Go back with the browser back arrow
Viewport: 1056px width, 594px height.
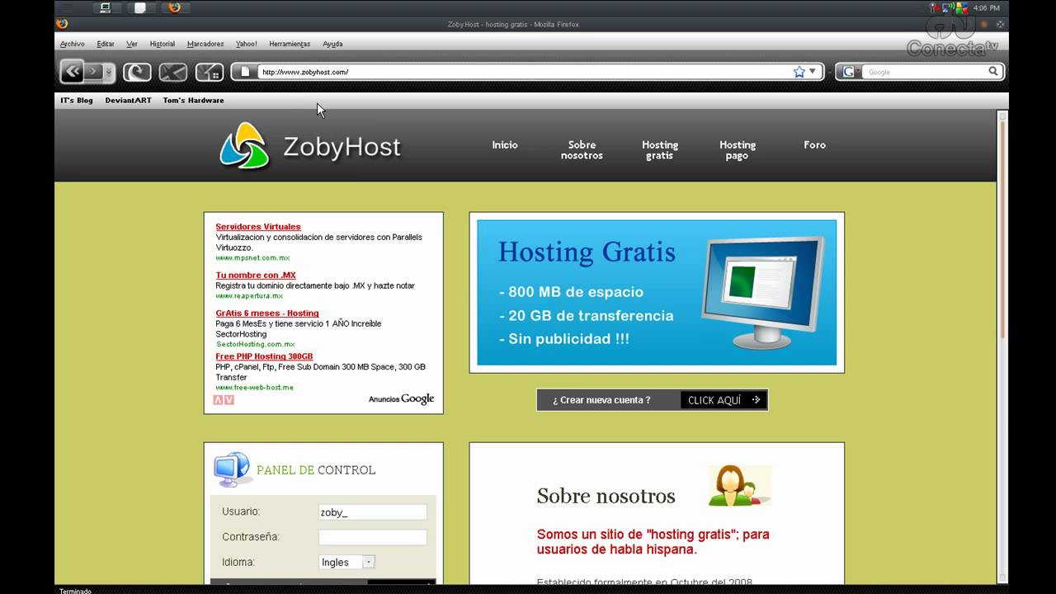click(x=72, y=72)
